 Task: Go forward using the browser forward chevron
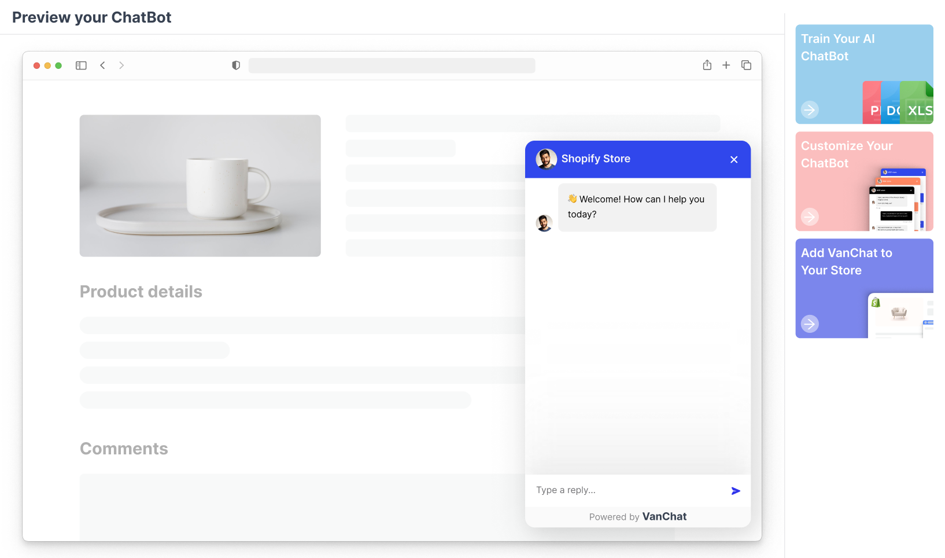pyautogui.click(x=121, y=65)
